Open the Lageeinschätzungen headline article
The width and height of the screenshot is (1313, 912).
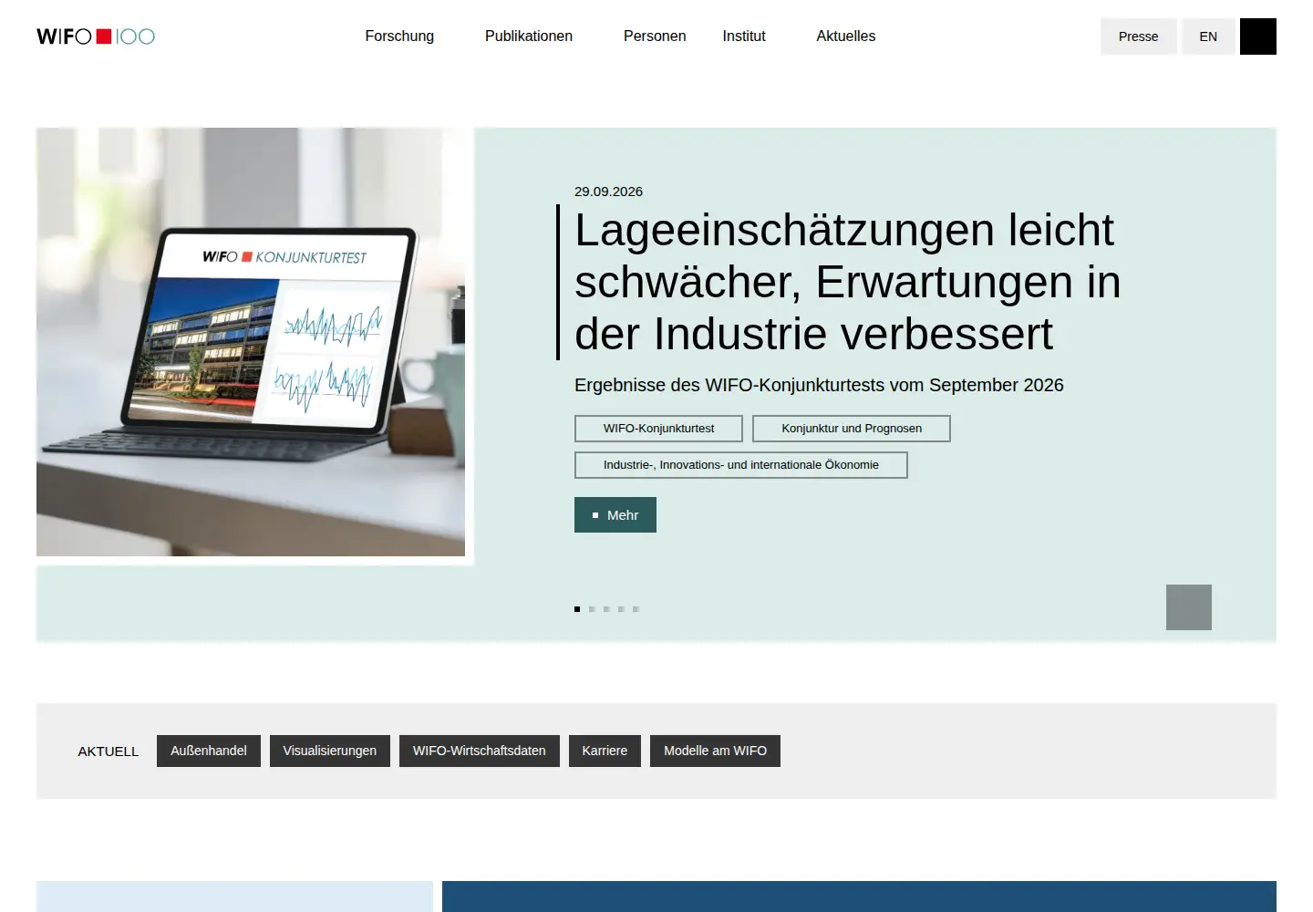(848, 282)
